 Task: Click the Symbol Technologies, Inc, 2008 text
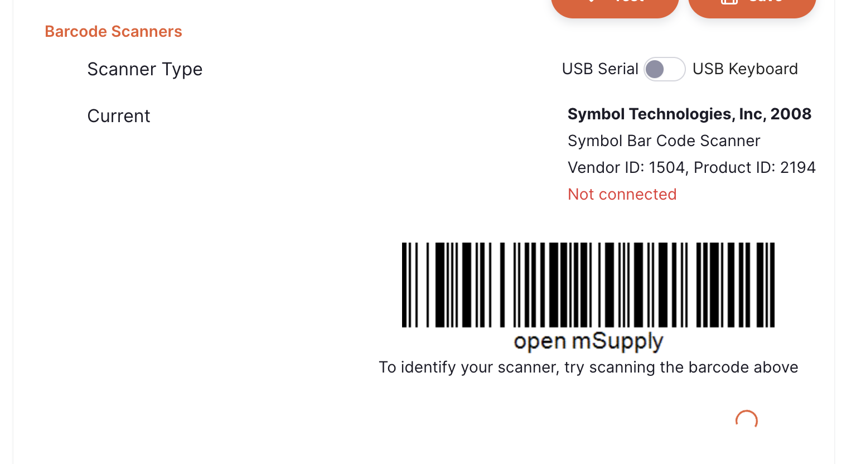click(x=689, y=114)
